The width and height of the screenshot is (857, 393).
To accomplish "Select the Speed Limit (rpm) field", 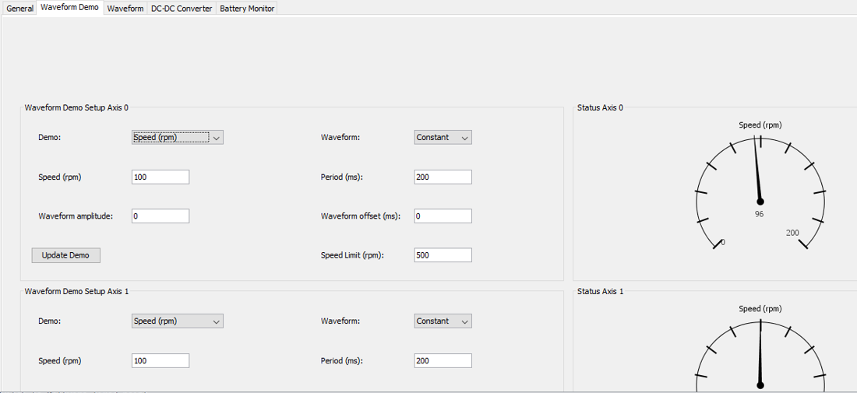I will [x=443, y=255].
